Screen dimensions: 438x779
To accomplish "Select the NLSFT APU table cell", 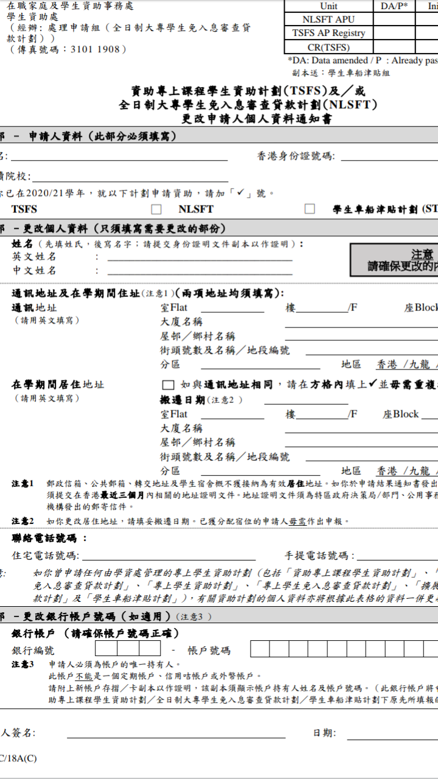I will (328, 19).
